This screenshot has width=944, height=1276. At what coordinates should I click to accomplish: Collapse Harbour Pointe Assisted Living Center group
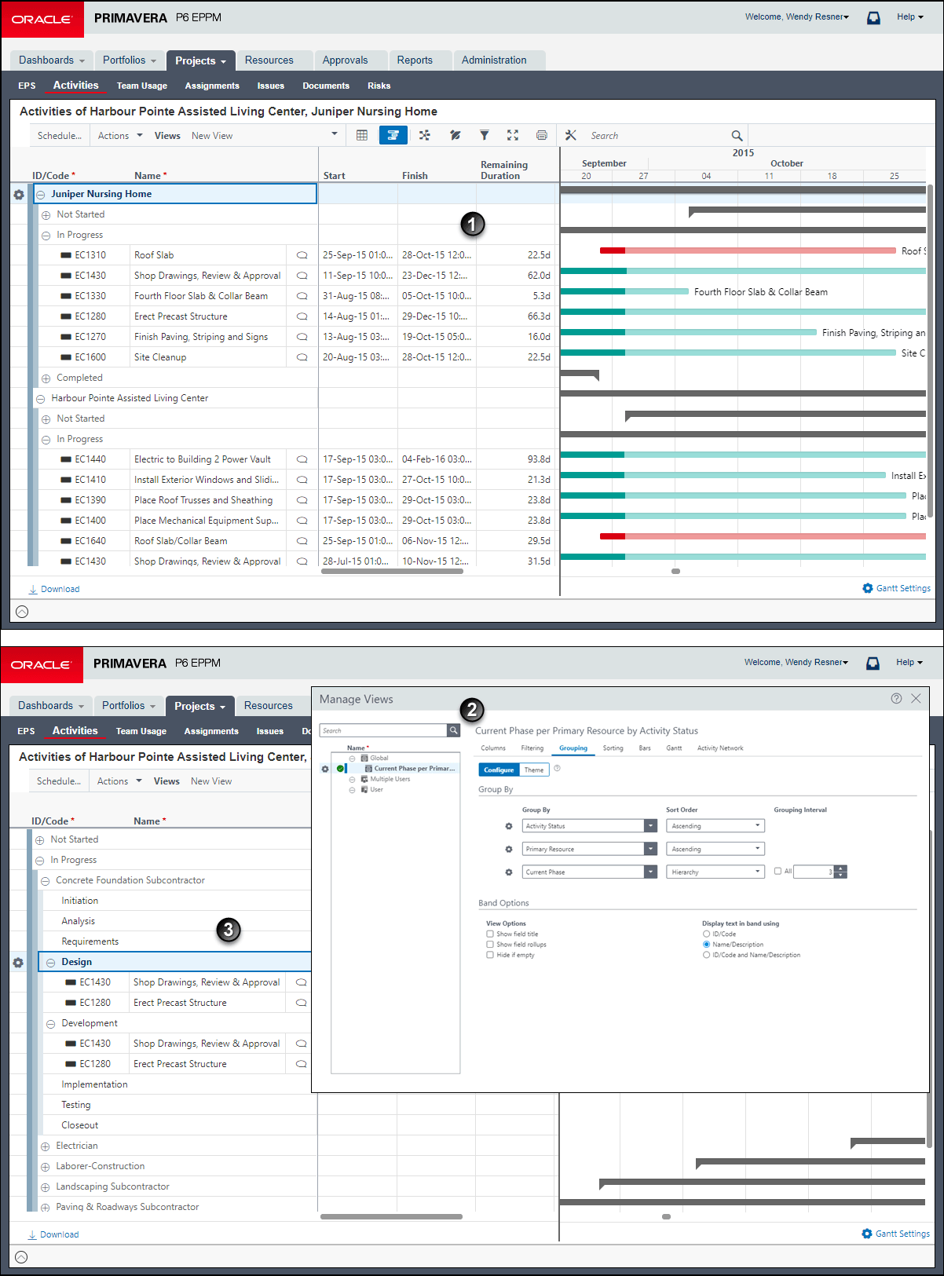click(x=40, y=399)
